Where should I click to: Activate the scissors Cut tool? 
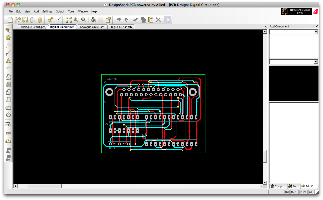(x=136, y=20)
